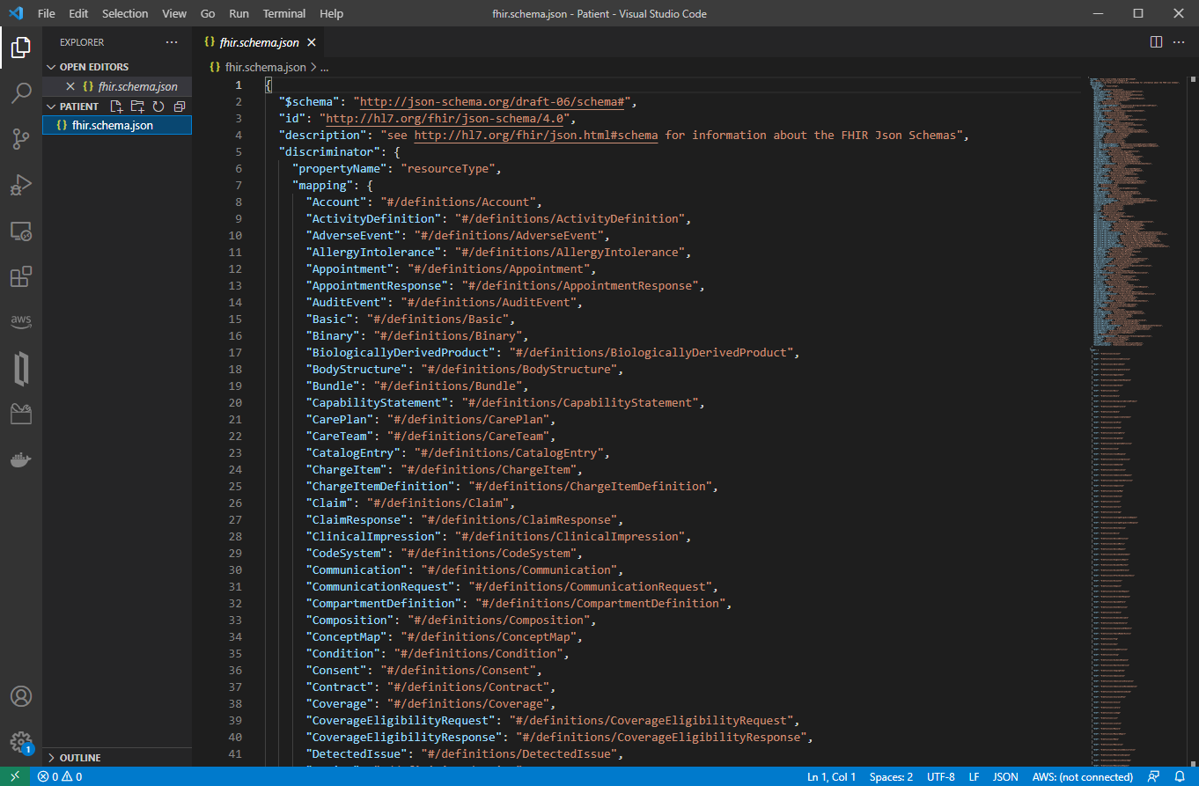The height and width of the screenshot is (786, 1199).
Task: Open the Run and Debug view
Action: [x=21, y=185]
